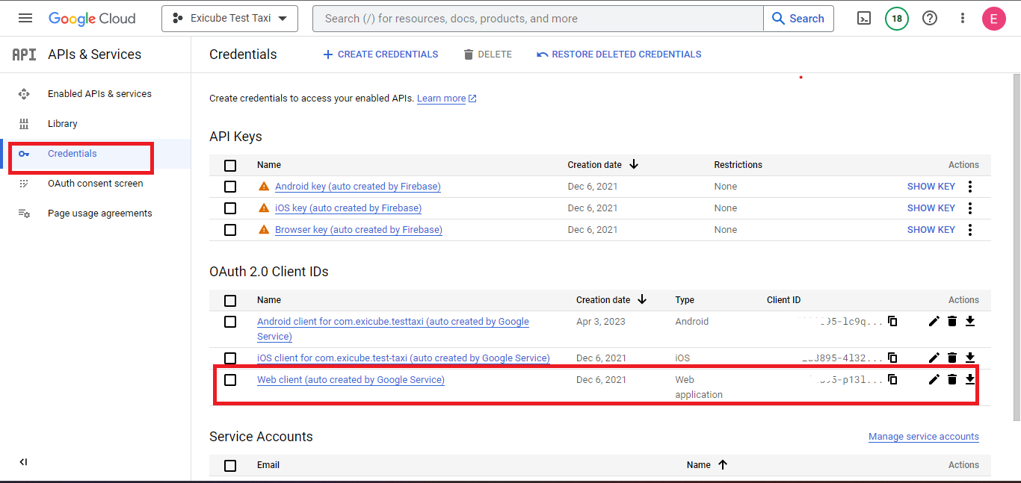Toggle select-all checkbox for API Keys
Viewport: 1021px width, 483px height.
click(x=230, y=165)
